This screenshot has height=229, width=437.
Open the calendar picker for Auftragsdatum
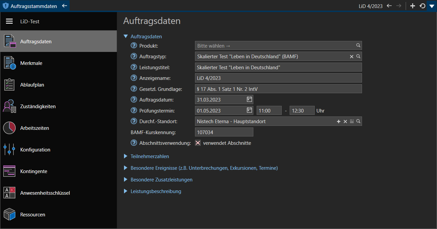249,99
